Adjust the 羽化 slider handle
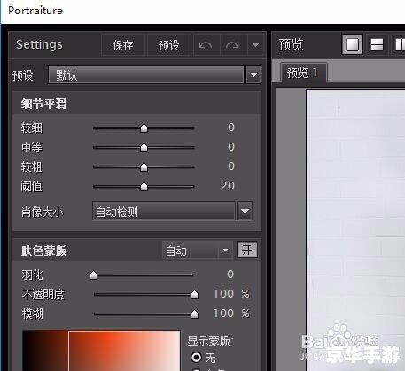This screenshot has width=405, height=371. (x=93, y=275)
